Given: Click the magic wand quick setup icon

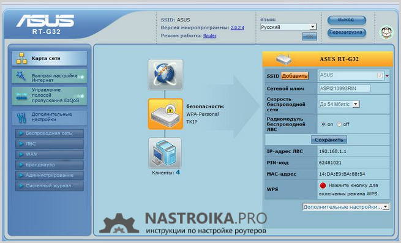Looking at the screenshot, I should [21, 76].
